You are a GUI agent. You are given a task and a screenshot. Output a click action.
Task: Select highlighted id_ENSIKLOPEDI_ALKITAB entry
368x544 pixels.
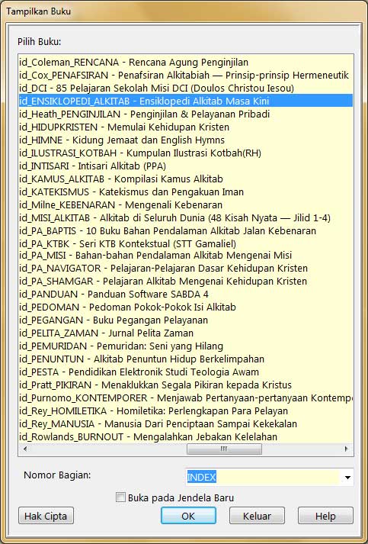(186, 101)
